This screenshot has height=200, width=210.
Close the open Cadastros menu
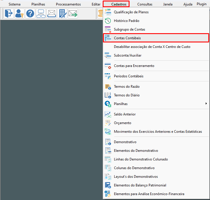(119, 4)
